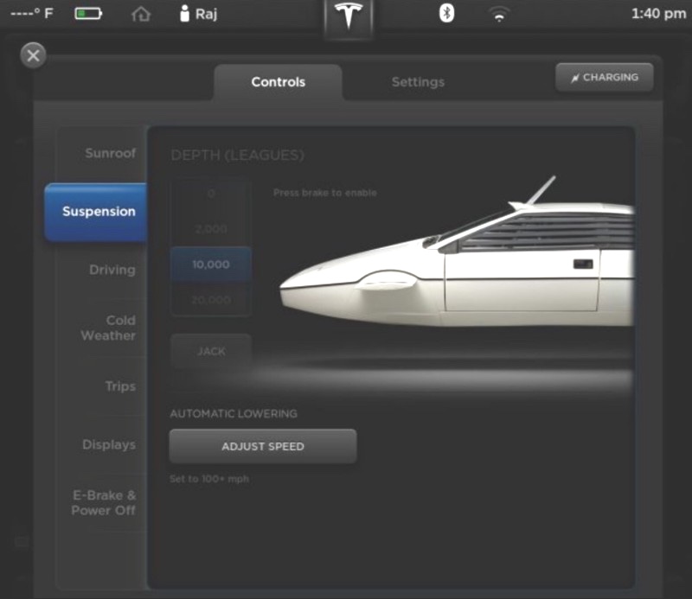
Task: Set depth to 0 leagues
Action: coord(210,192)
